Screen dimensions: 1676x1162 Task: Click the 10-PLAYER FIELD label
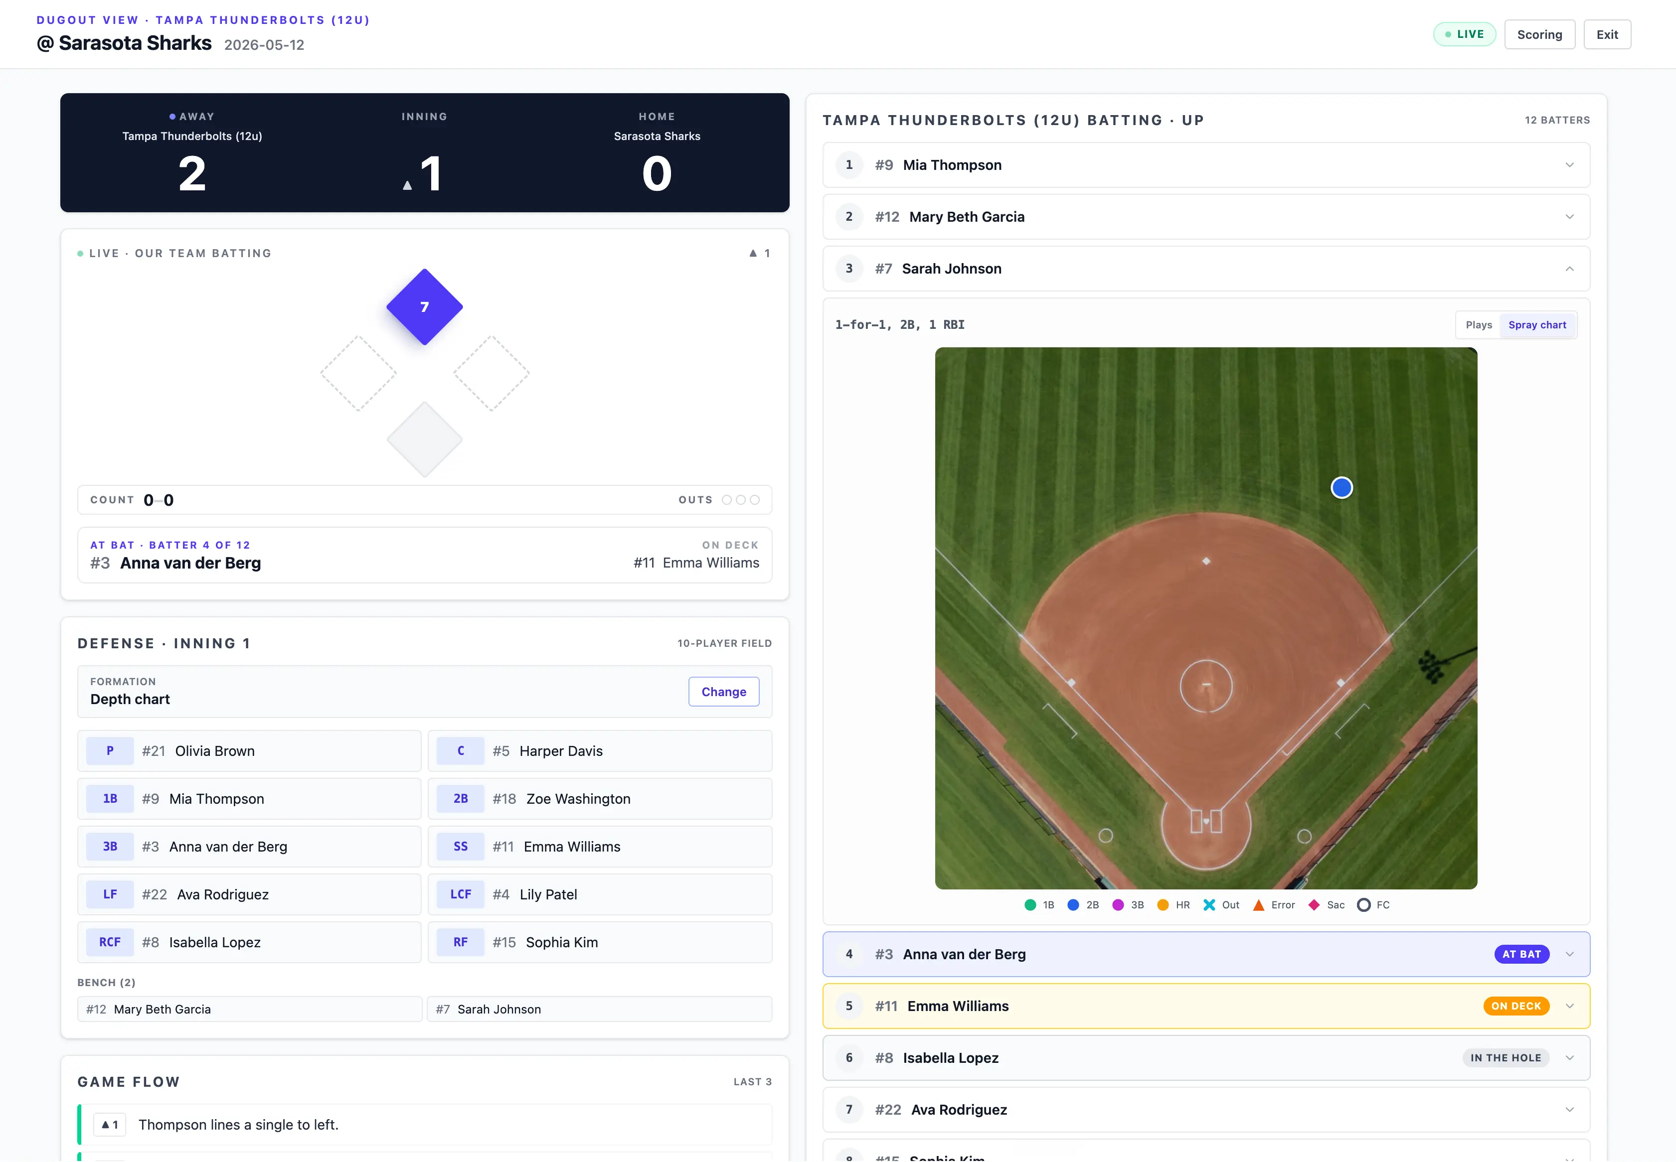coord(724,644)
